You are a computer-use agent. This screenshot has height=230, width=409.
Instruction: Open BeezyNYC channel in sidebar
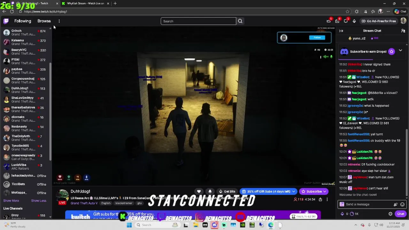(x=25, y=52)
